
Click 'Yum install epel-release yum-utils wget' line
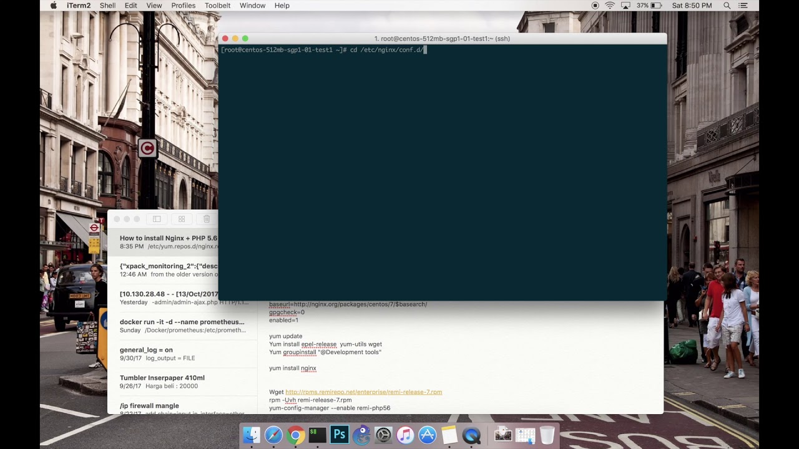click(x=325, y=344)
